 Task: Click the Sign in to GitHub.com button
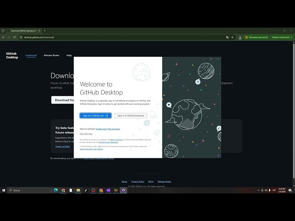[95, 116]
